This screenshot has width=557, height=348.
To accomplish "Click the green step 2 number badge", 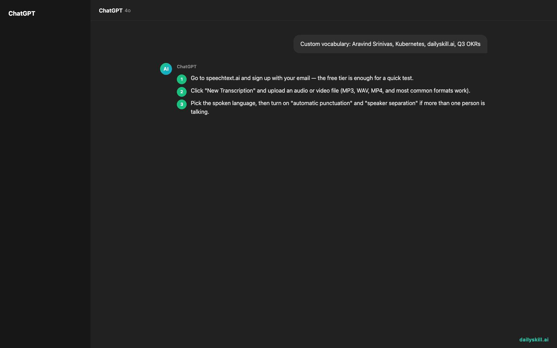I will point(182,92).
